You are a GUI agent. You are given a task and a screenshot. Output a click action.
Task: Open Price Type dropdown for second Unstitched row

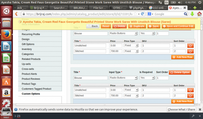(x=131, y=90)
